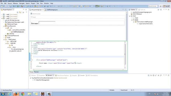Expand the Libraries node
Viewport: 171px width, 96px height.
pos(6,34)
